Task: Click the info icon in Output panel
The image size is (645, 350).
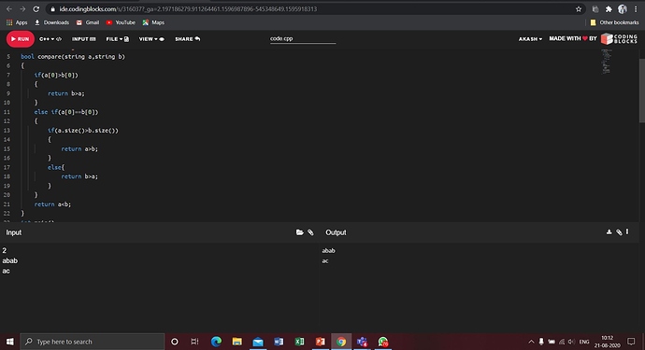Action: click(627, 231)
